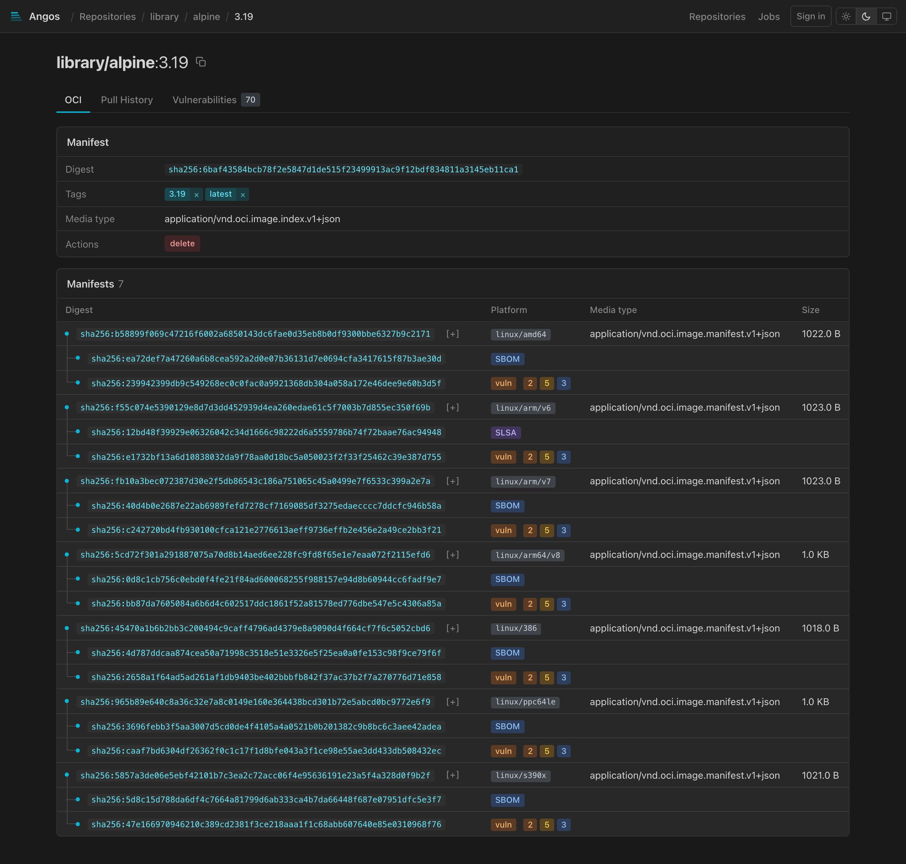
Task: Open the index digest sha256:6baf43584bcb link
Action: point(343,170)
